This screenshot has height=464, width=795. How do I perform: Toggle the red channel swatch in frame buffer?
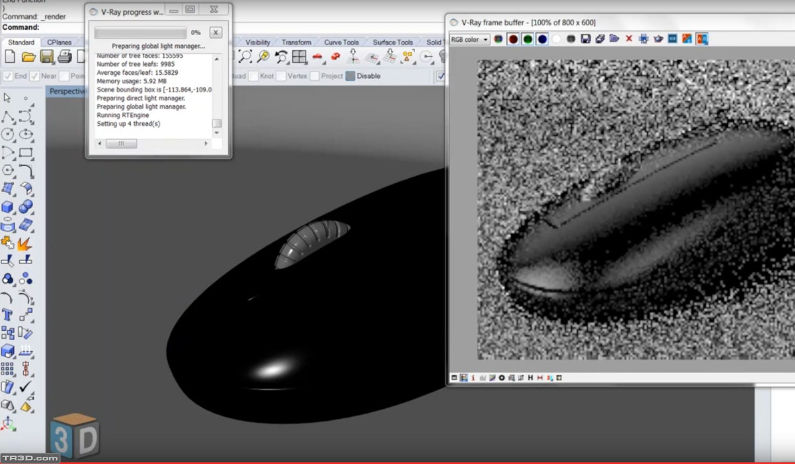click(x=513, y=39)
